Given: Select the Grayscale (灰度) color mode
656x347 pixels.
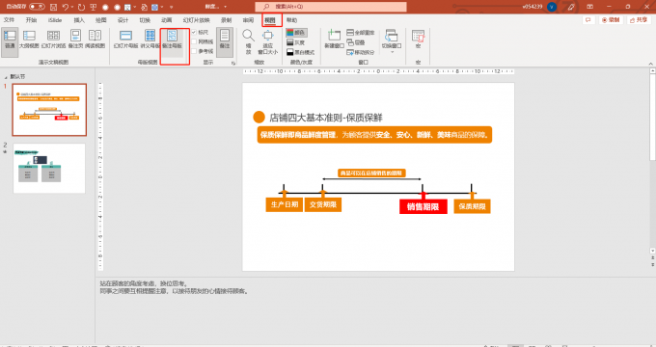Looking at the screenshot, I should tap(296, 42).
